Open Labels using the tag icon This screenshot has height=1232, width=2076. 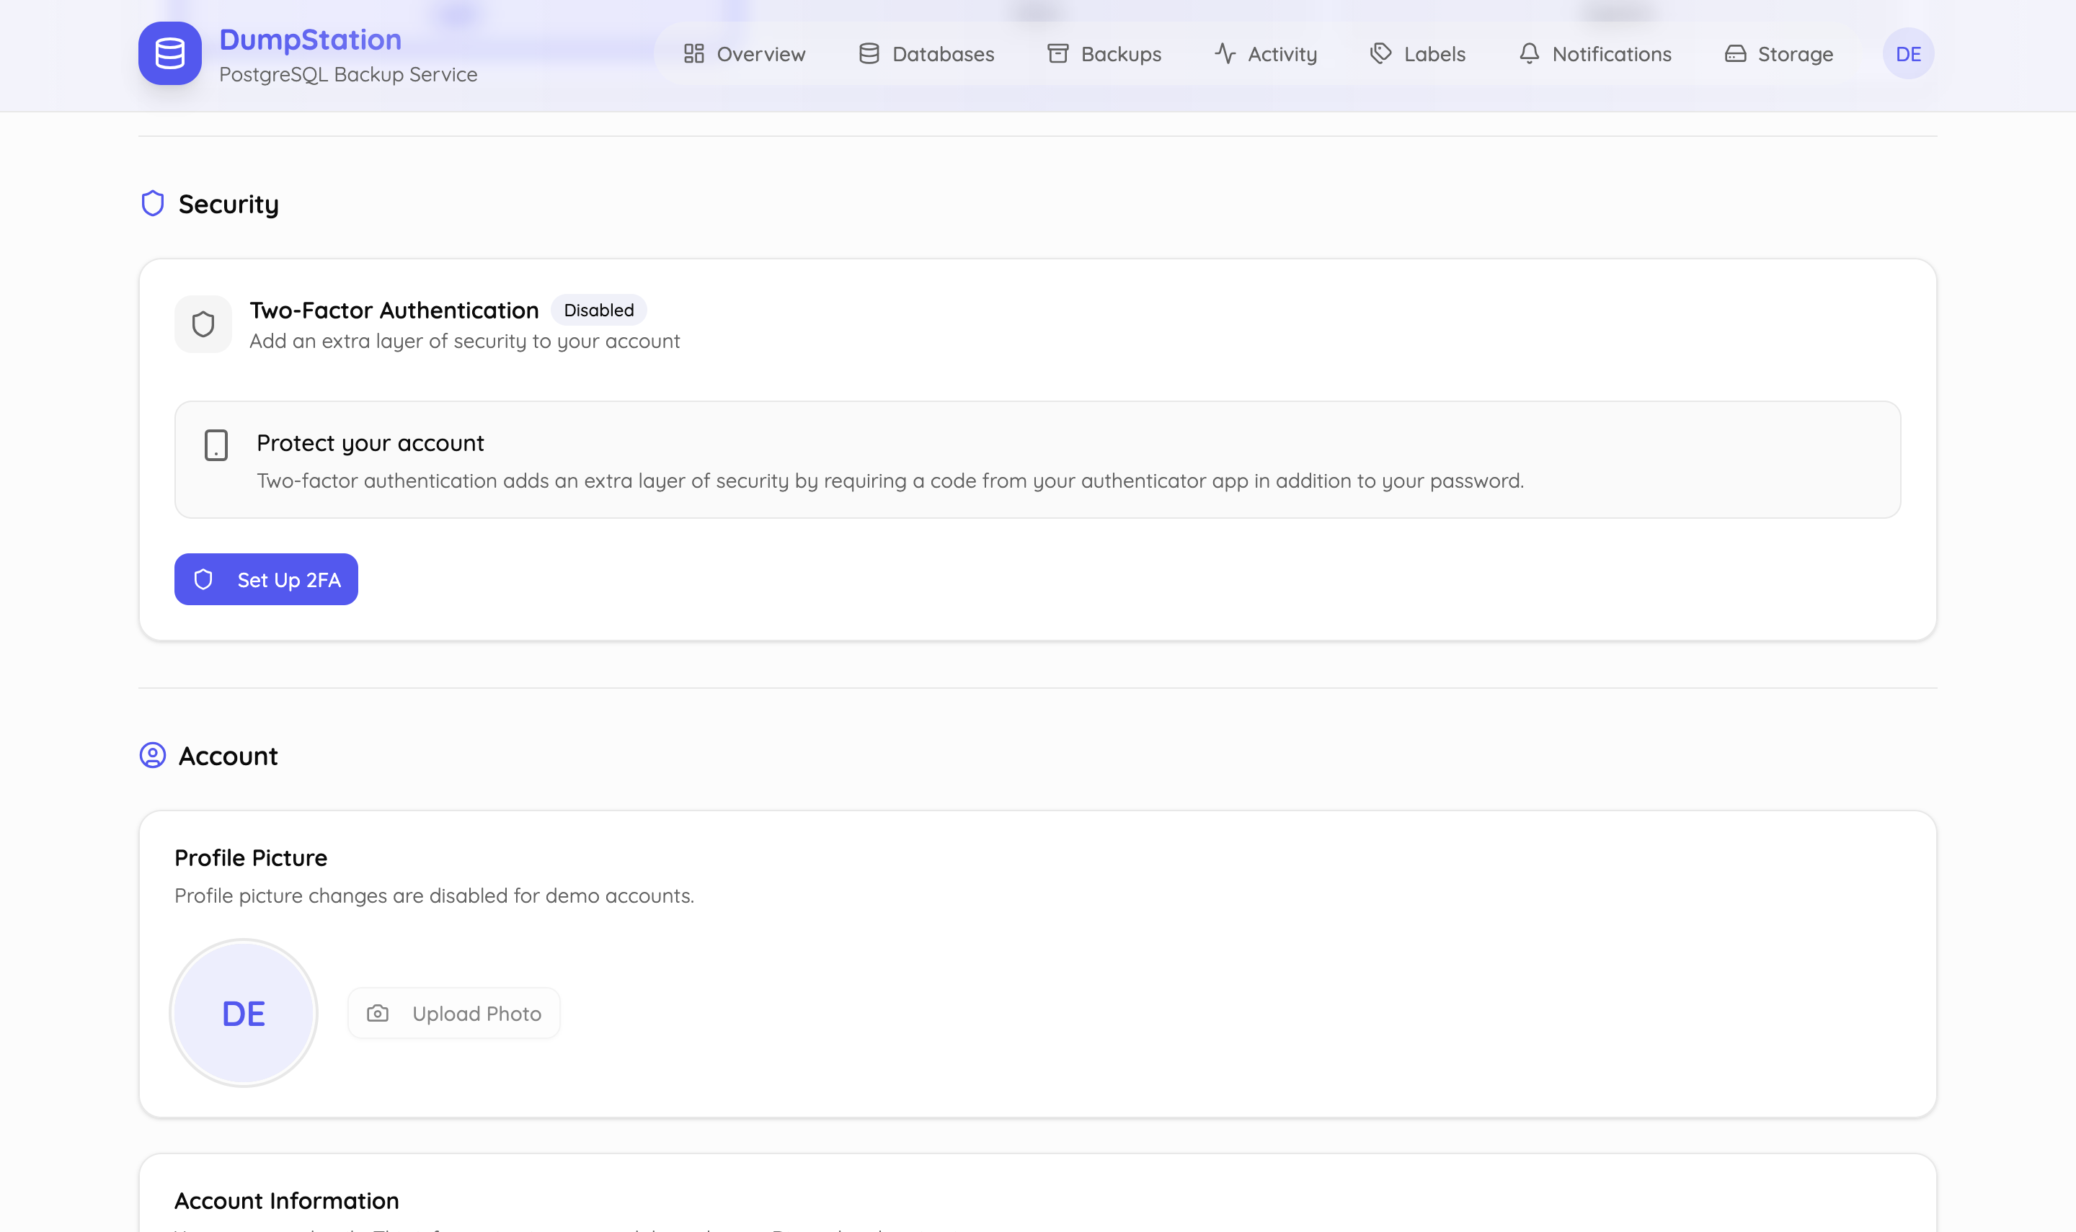coord(1380,53)
